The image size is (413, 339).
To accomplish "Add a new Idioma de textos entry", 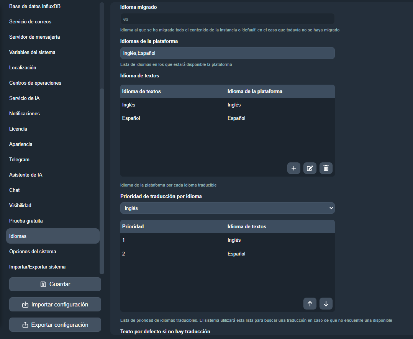I will 293,168.
